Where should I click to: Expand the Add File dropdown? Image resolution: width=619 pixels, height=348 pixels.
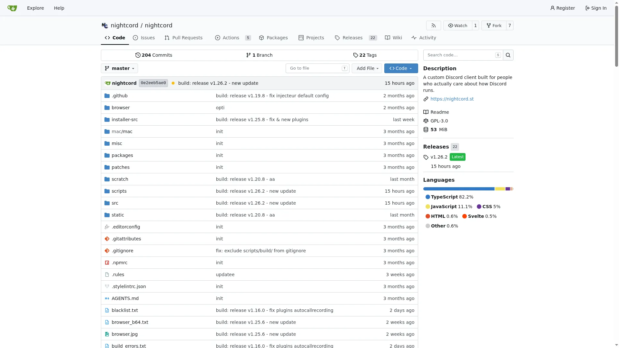[x=367, y=68]
